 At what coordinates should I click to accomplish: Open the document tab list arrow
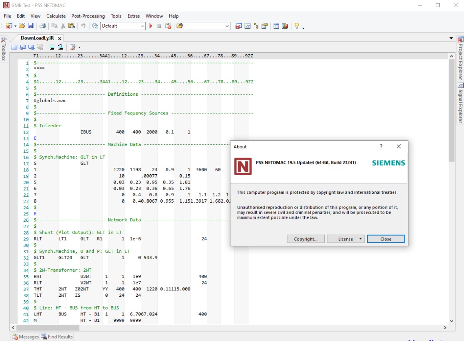pyautogui.click(x=451, y=38)
